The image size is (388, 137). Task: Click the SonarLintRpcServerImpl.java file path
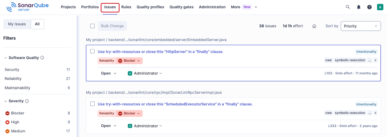pos(154,92)
